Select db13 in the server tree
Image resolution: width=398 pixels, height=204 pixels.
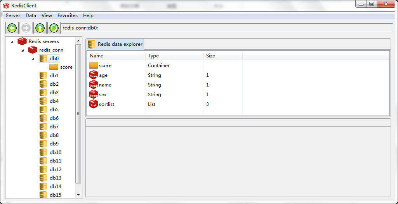coord(56,178)
